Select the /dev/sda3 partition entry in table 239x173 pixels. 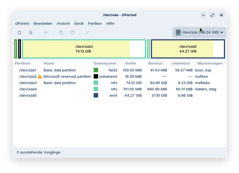coord(120,83)
